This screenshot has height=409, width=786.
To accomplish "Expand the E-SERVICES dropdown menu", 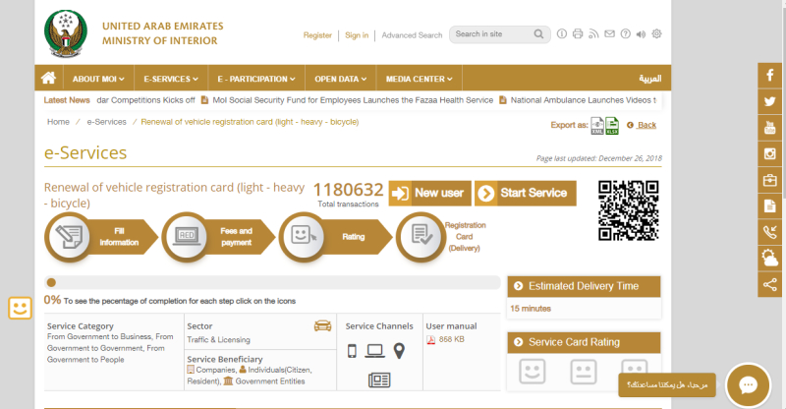I will click(x=170, y=79).
